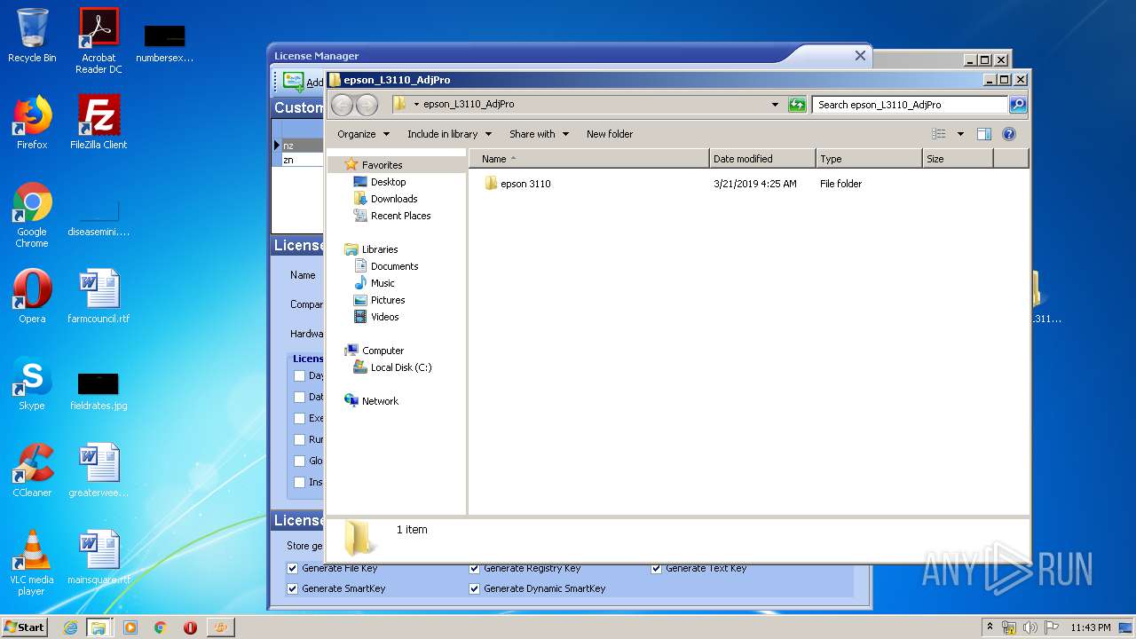Open numbersex... file on desktop
Viewport: 1136px width, 639px height.
[x=165, y=44]
